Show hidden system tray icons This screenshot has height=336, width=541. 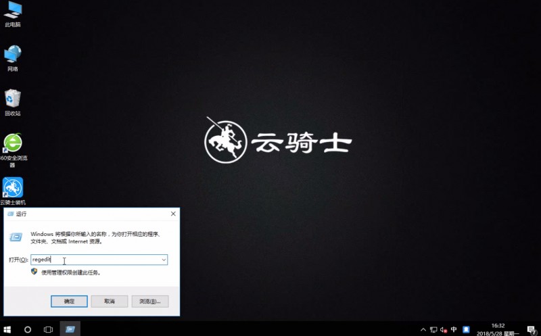click(423, 330)
